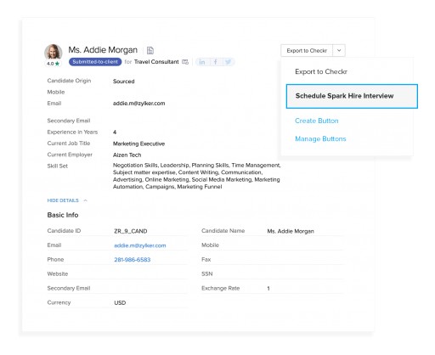The height and width of the screenshot is (355, 435).
Task: Click the Facebook icon
Action: 216,62
